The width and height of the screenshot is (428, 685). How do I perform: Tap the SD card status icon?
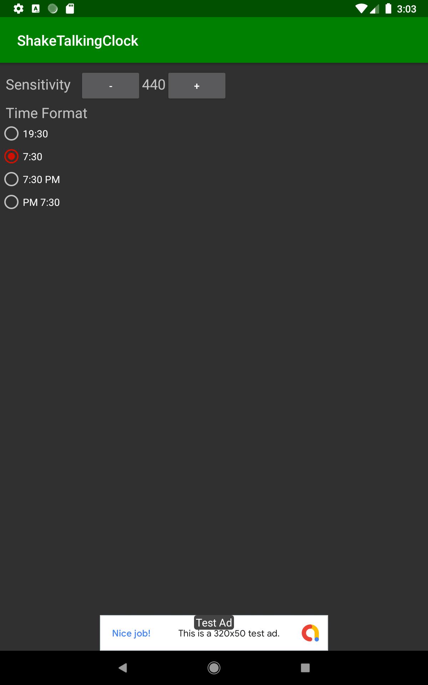tap(70, 9)
